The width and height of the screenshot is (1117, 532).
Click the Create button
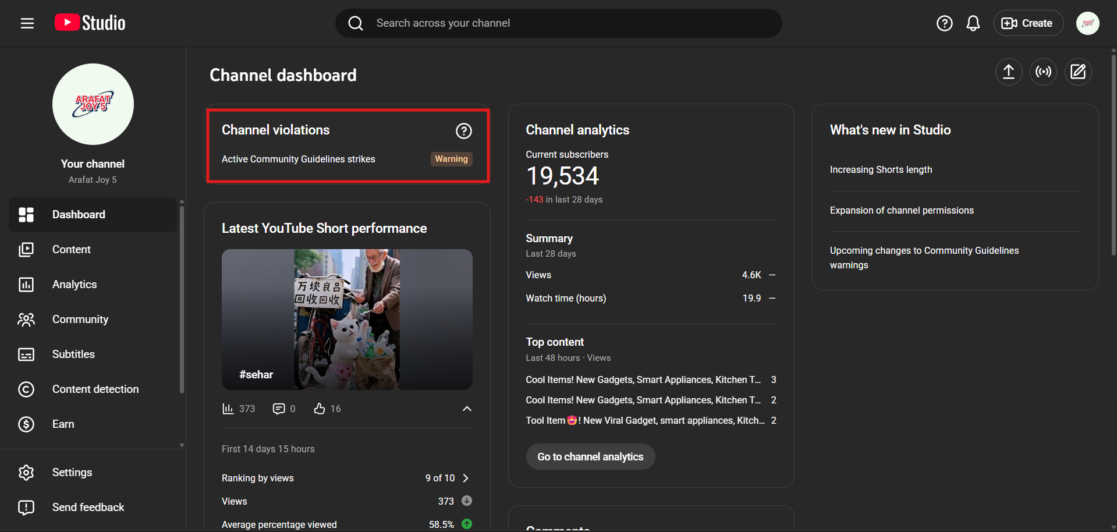(1028, 23)
